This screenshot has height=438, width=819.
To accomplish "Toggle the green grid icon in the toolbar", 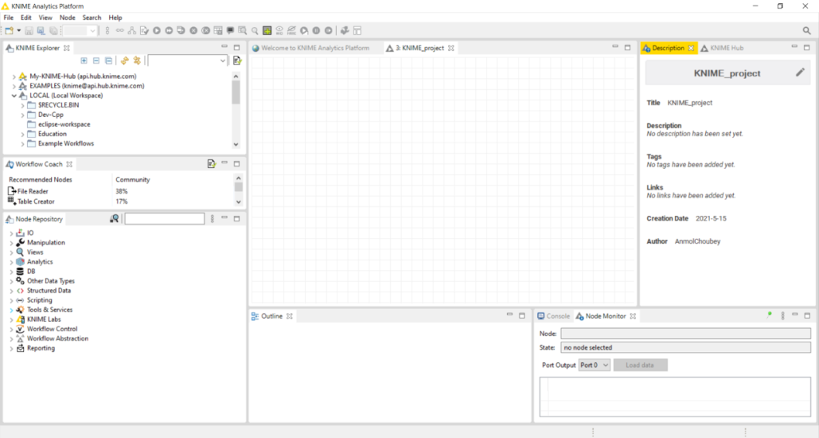I will (x=267, y=31).
